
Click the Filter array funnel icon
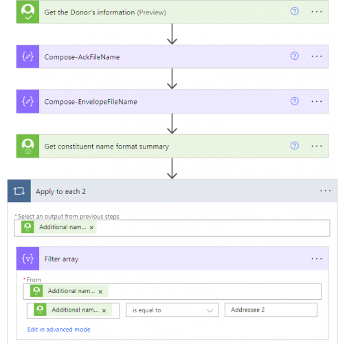click(27, 259)
